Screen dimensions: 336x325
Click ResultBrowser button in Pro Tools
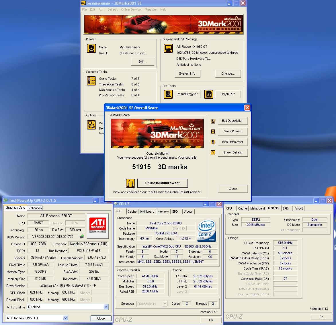[187, 94]
